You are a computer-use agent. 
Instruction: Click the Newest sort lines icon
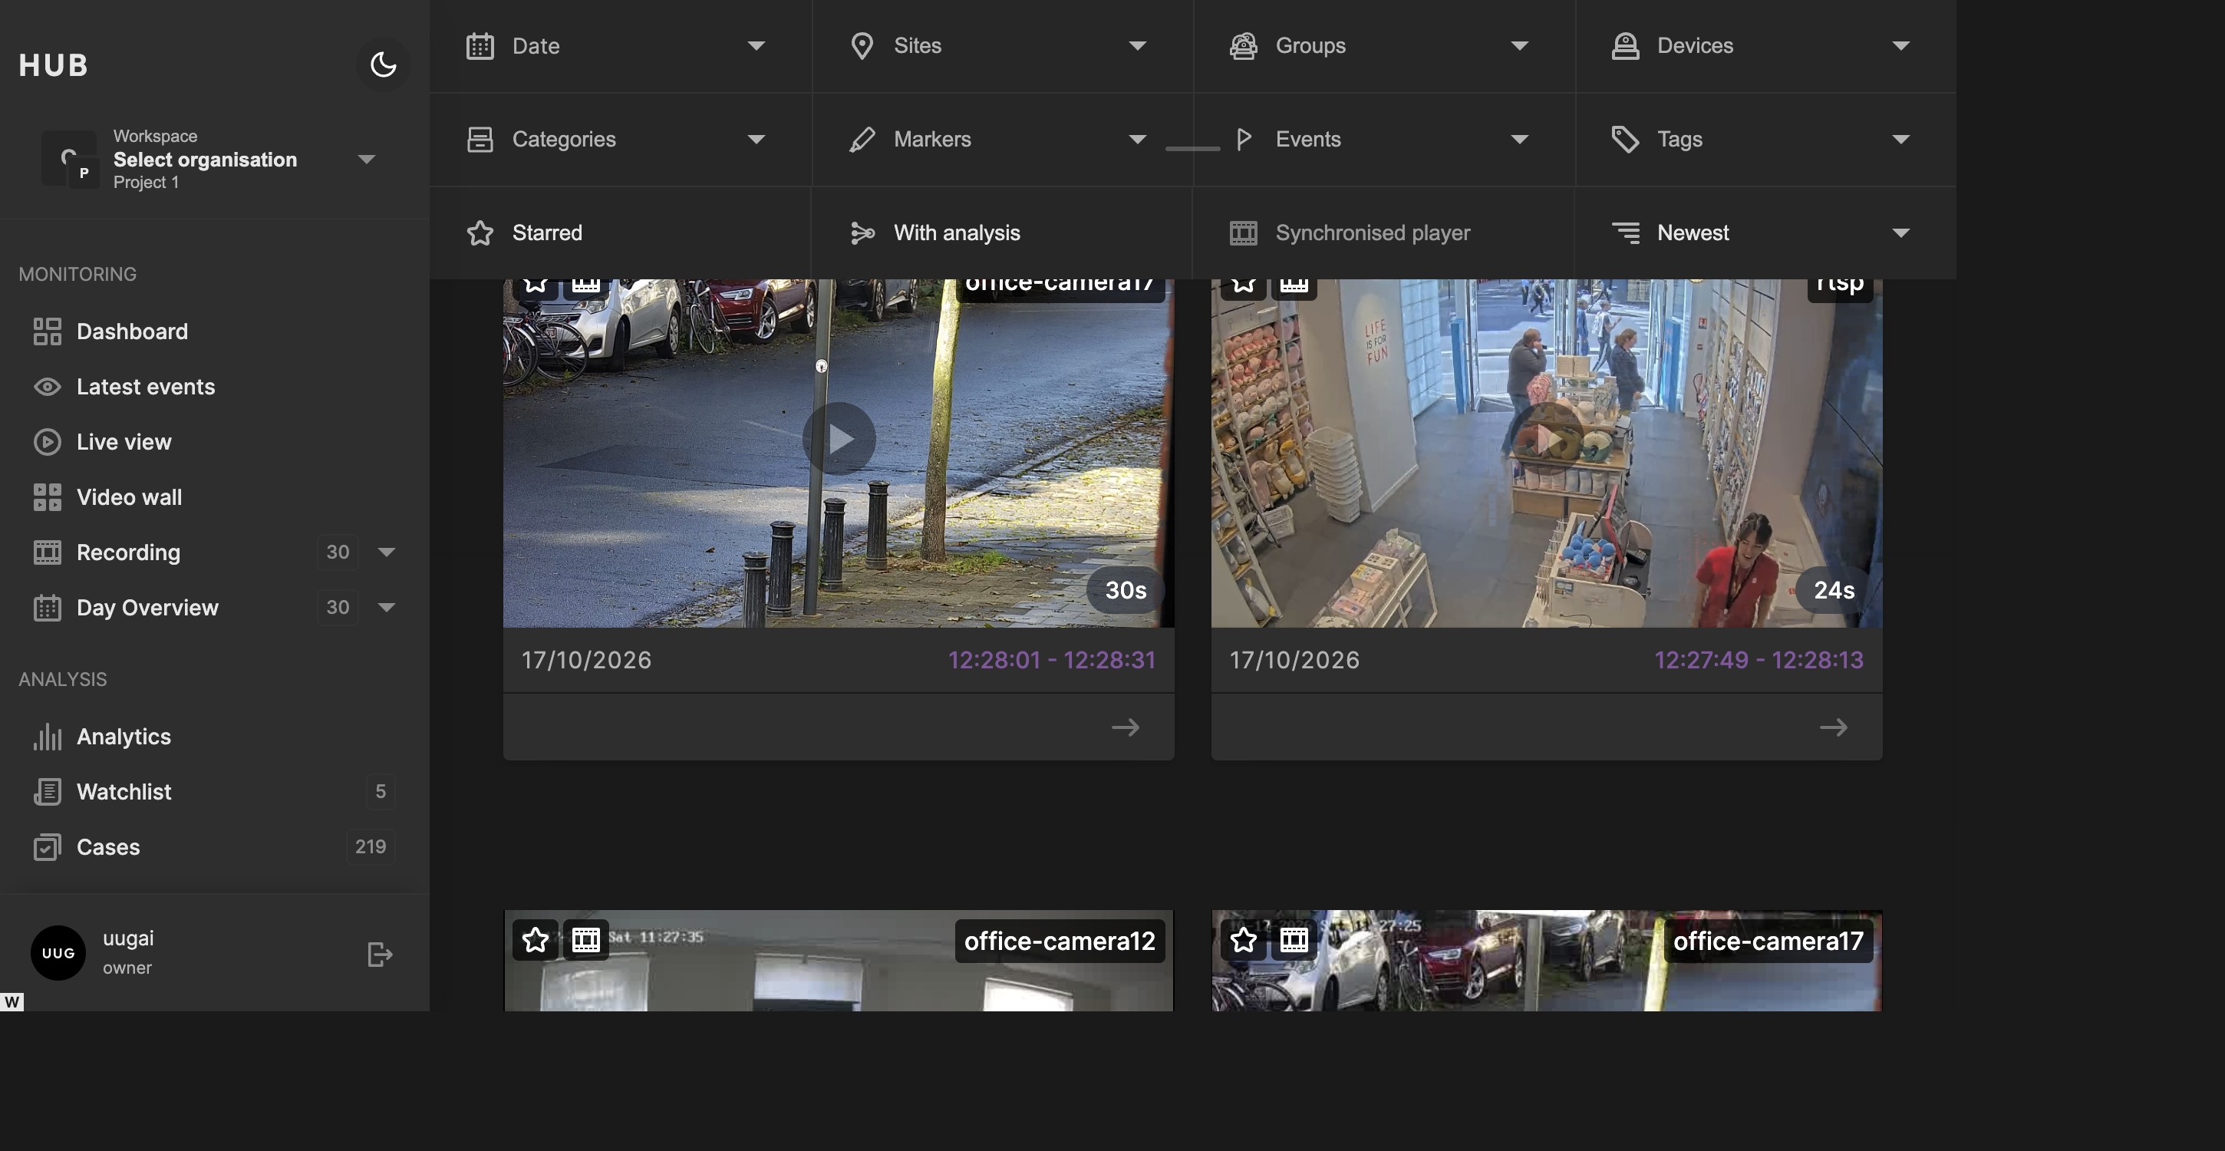[x=1625, y=233]
